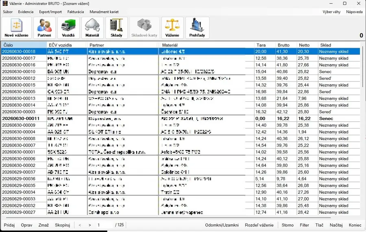
Task: Open the Vozidlá truck icon
Action: [x=68, y=28]
